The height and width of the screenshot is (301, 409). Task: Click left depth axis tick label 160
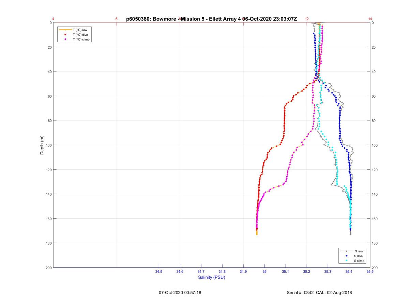coord(48,219)
